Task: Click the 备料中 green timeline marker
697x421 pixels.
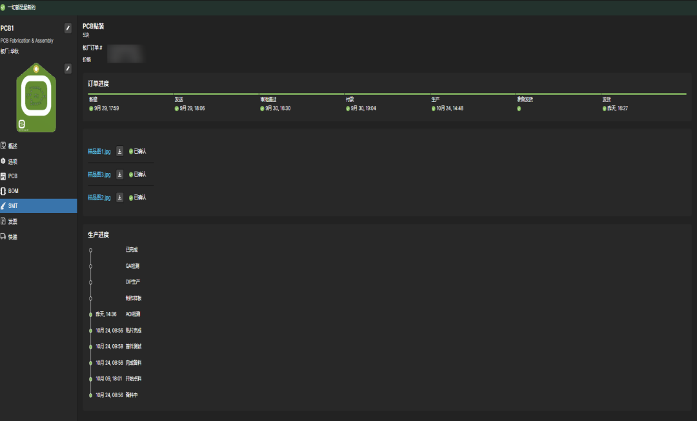Action: (x=91, y=395)
